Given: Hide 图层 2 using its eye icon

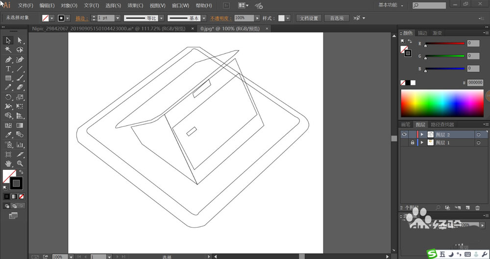Looking at the screenshot, I should pos(404,134).
